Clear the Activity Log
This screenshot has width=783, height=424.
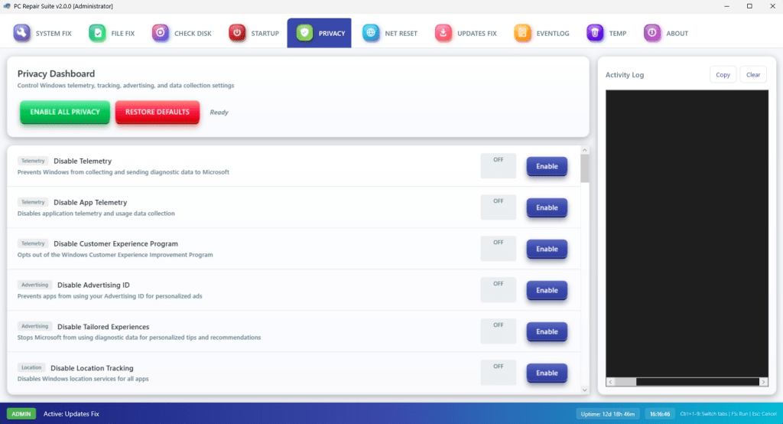click(753, 74)
